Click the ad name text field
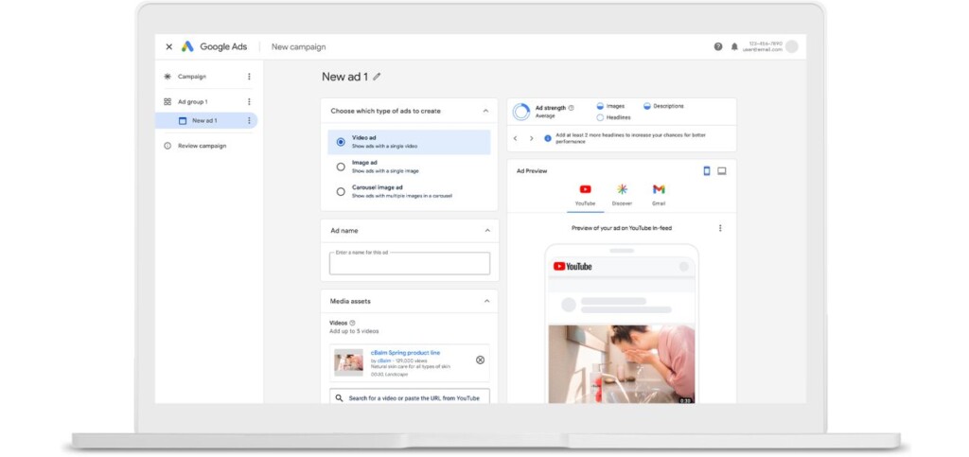Viewport: 969px width, 457px height. [x=410, y=263]
